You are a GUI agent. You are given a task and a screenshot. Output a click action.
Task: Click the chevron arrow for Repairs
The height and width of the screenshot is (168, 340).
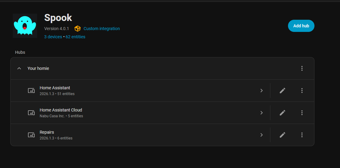[x=261, y=135]
